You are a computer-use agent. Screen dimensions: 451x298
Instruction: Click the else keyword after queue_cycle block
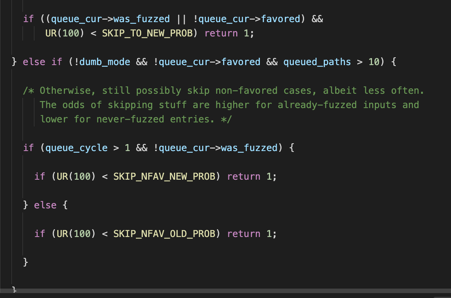click(45, 205)
